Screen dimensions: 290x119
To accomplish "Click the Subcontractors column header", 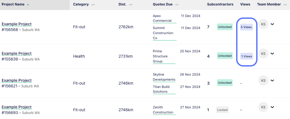I will coord(220,4).
